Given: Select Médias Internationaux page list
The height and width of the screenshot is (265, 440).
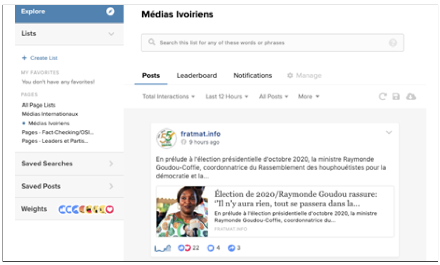Looking at the screenshot, I should click(x=50, y=114).
